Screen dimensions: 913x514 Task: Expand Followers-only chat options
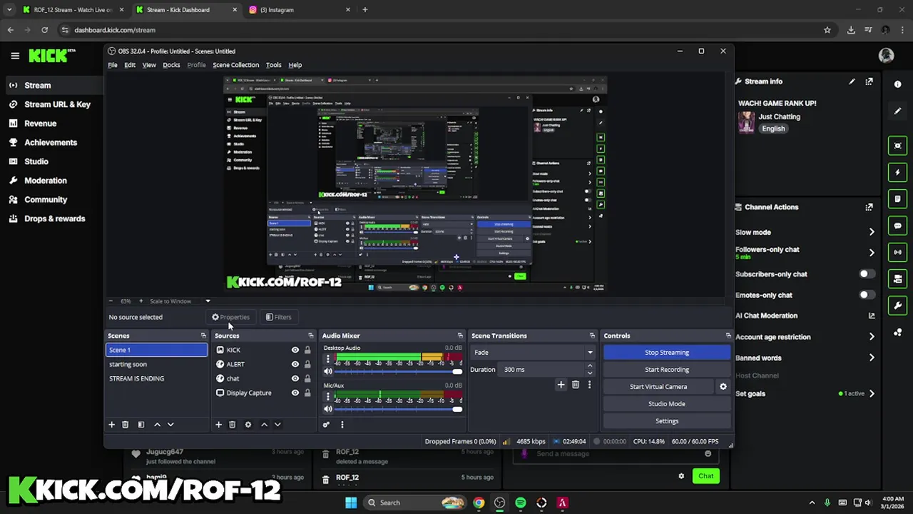click(871, 253)
